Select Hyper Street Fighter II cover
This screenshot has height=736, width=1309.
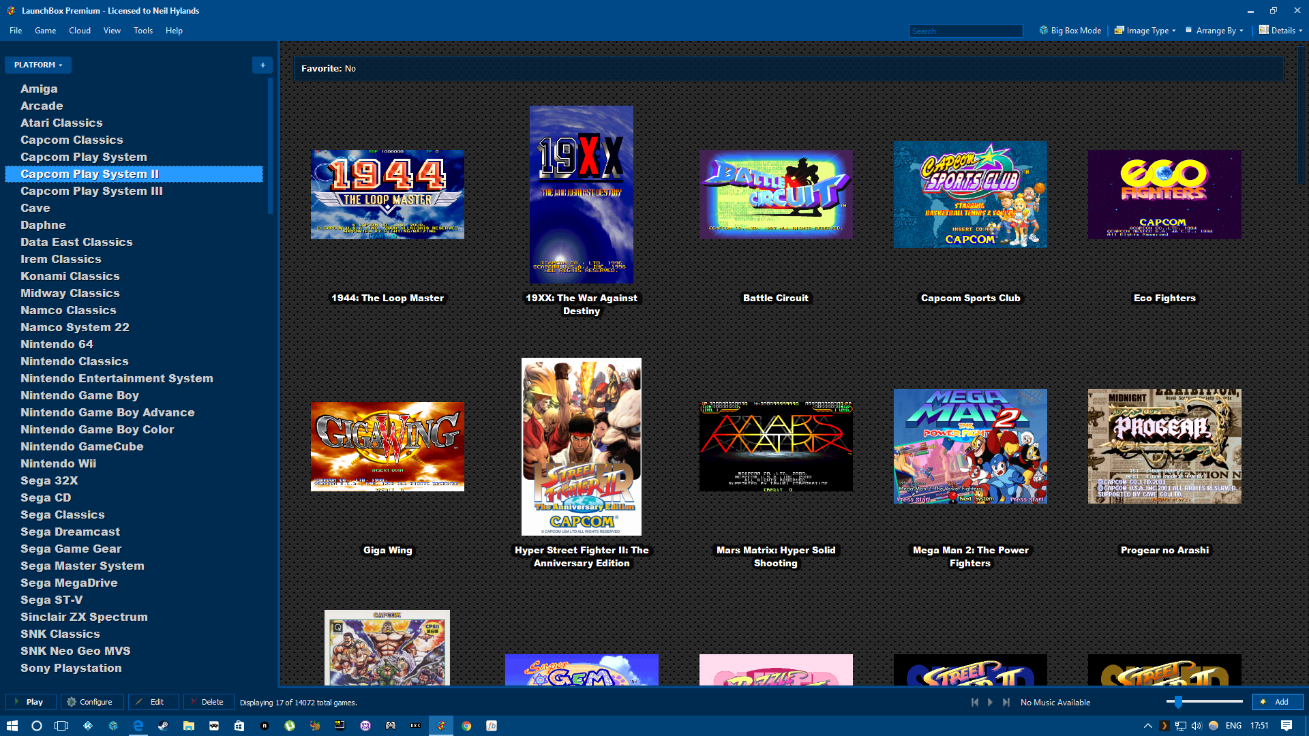(582, 446)
